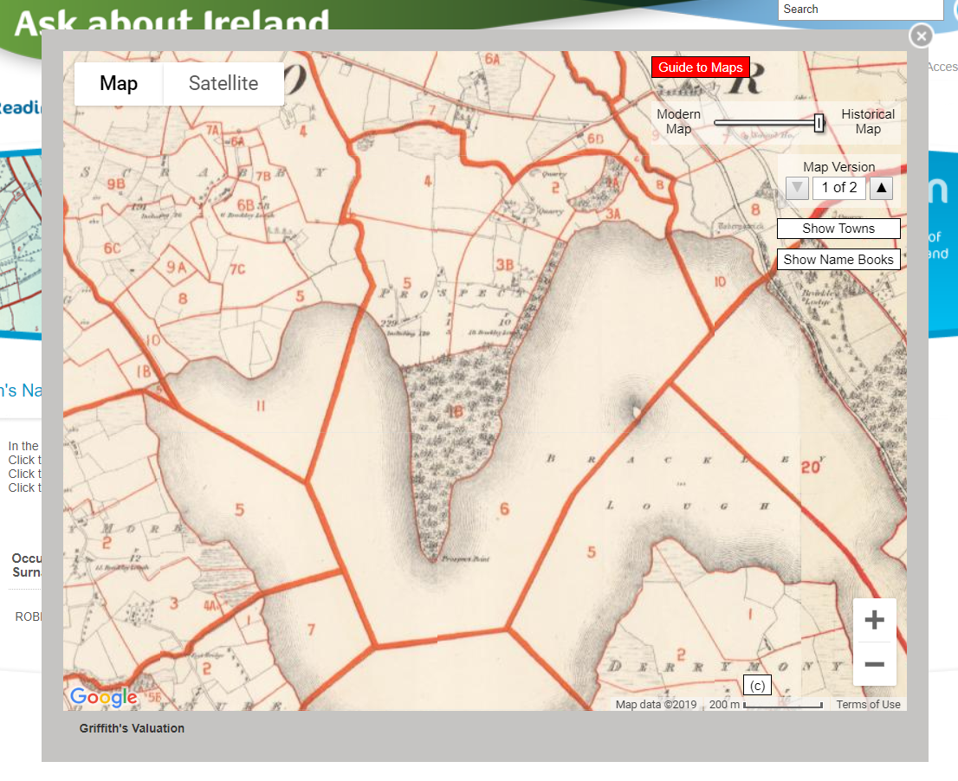The width and height of the screenshot is (958, 781).
Task: Open the Guide to Maps
Action: click(x=700, y=67)
